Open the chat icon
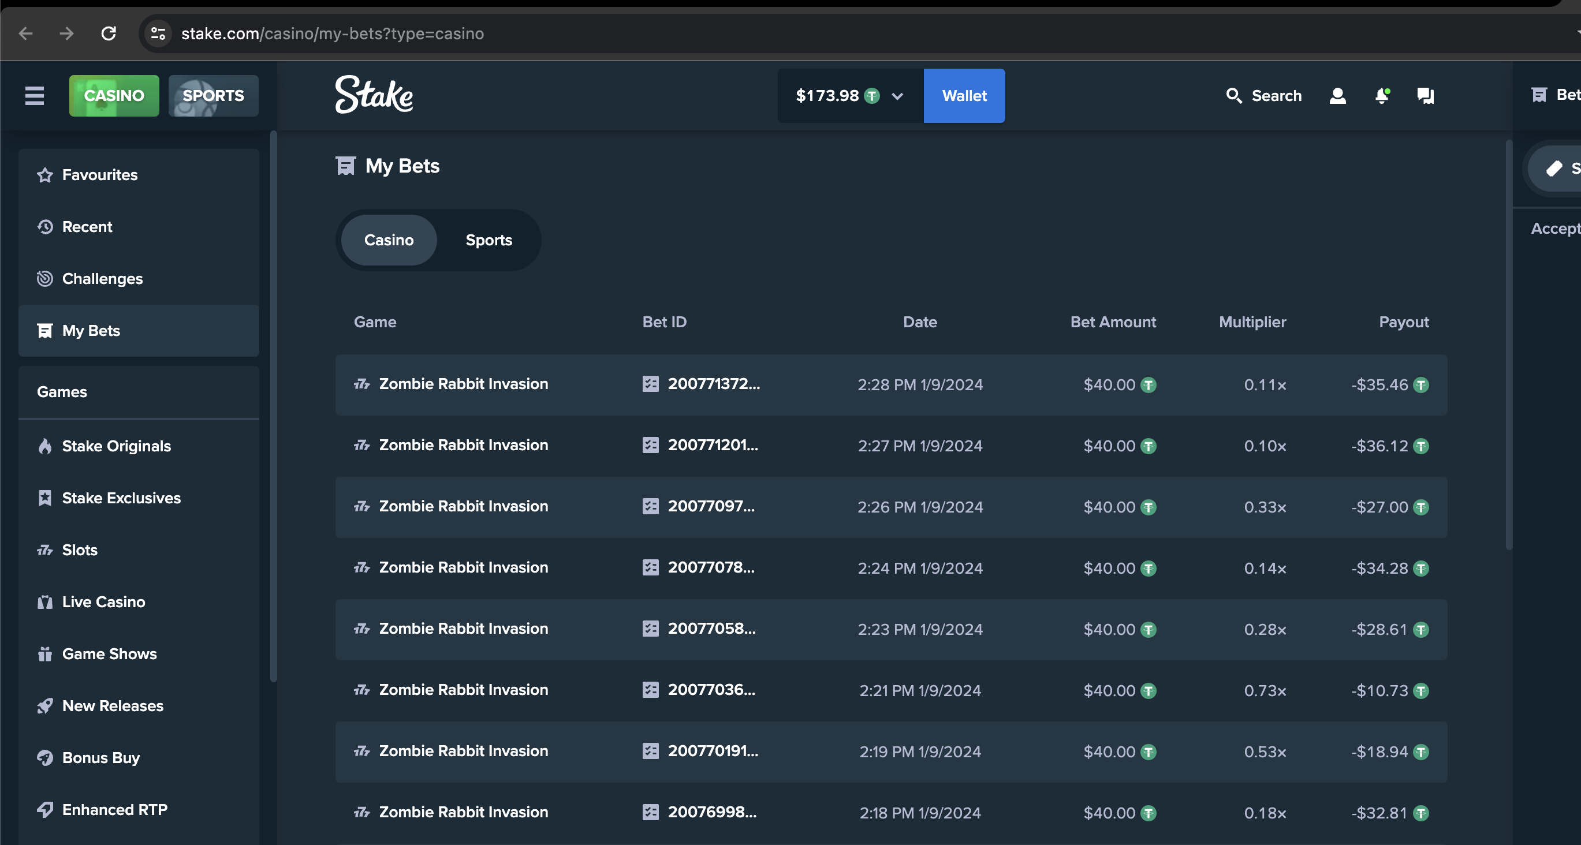Viewport: 1581px width, 845px height. coord(1425,96)
